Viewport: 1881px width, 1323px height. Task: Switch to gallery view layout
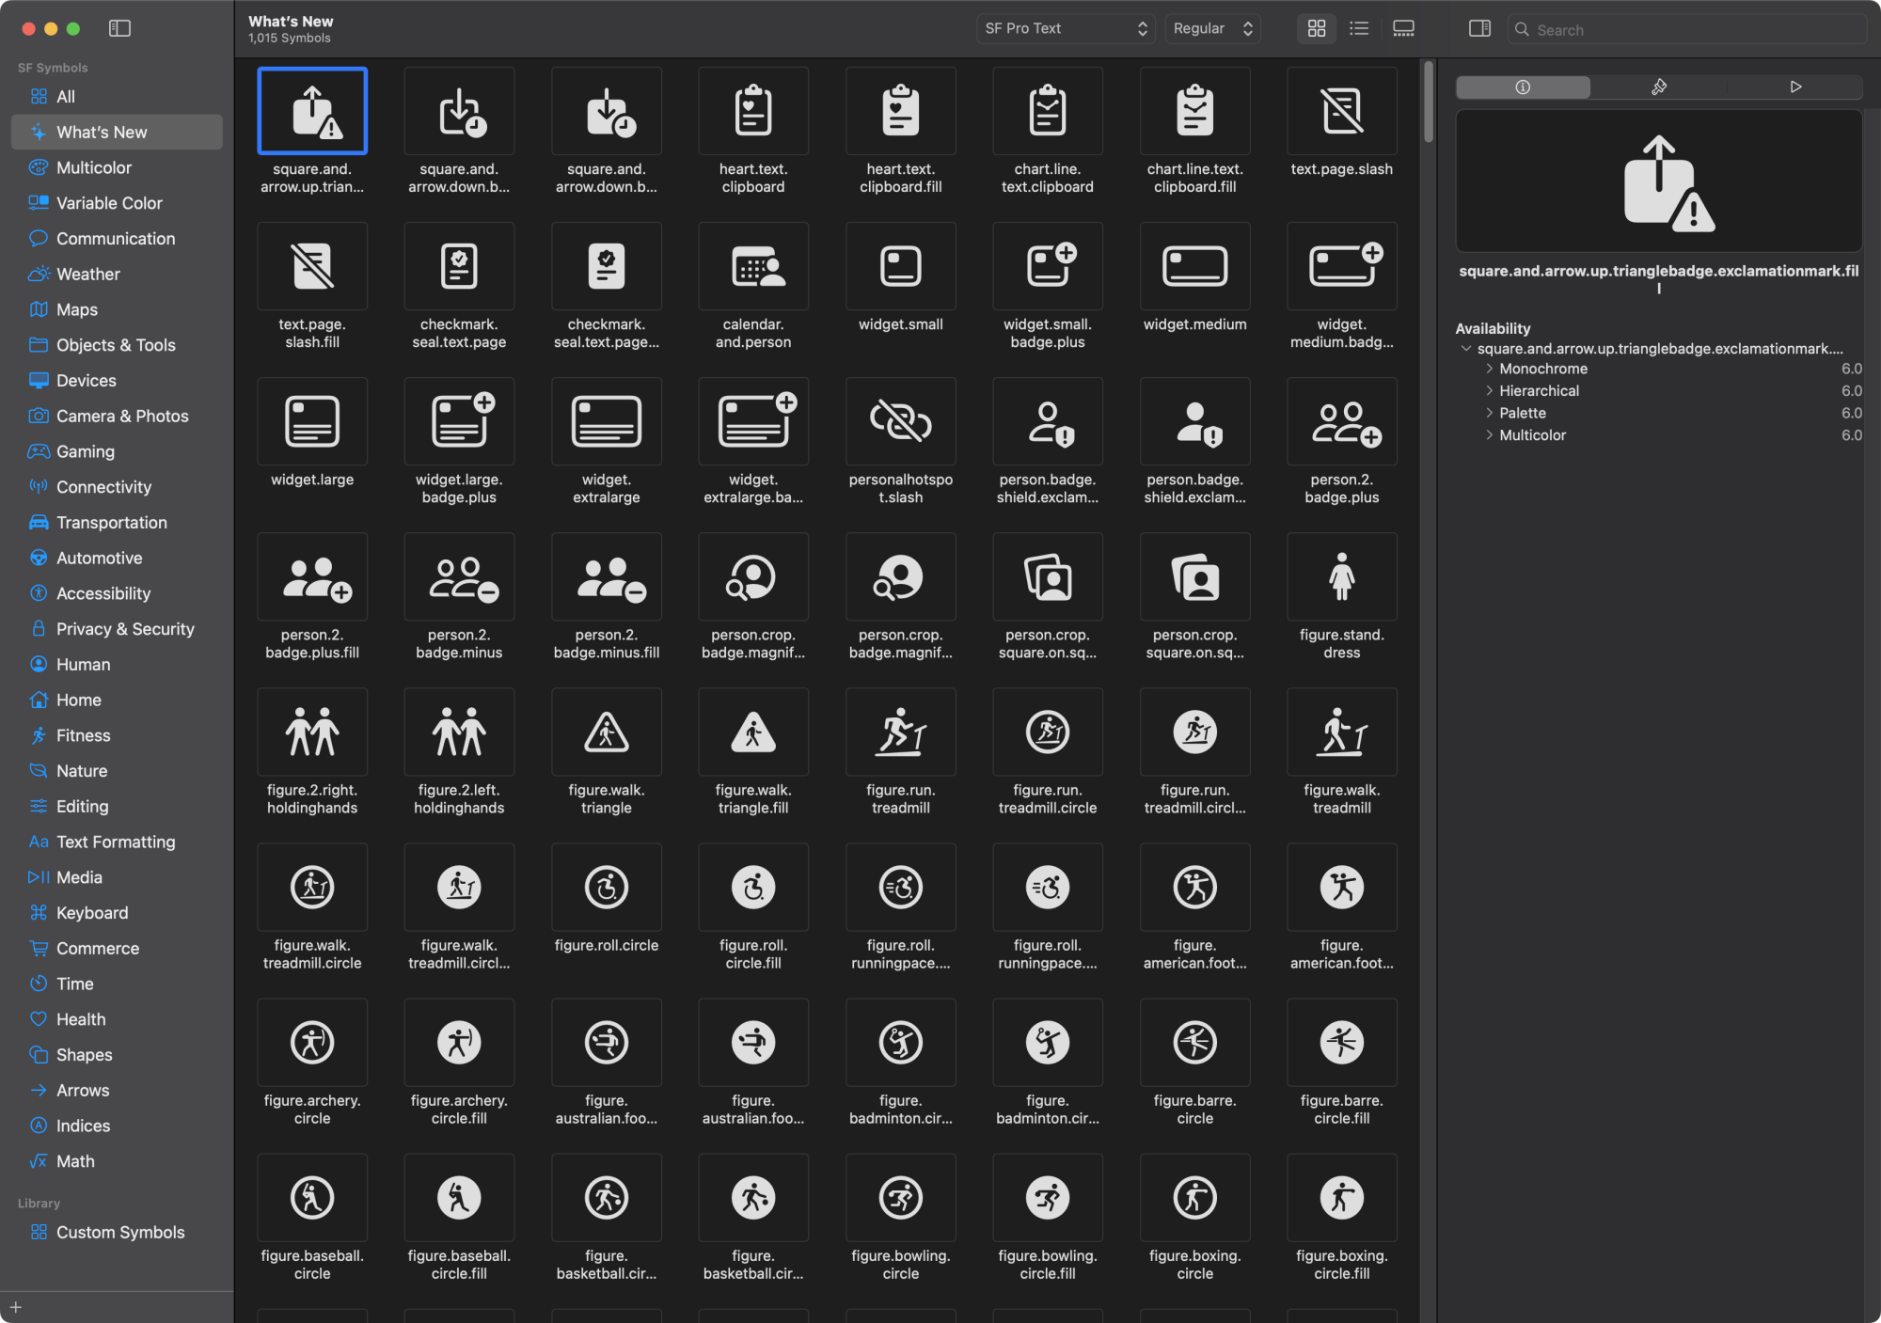1402,28
